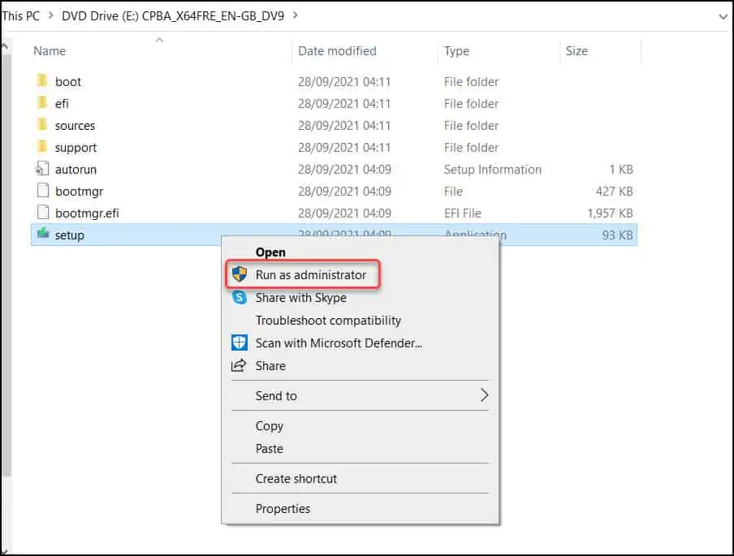Sort files by Name column header

point(50,51)
